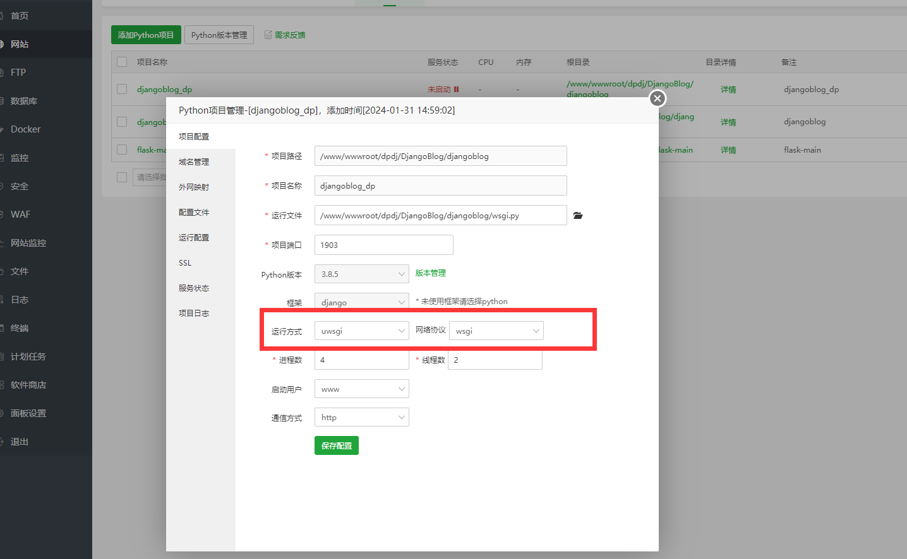Image resolution: width=907 pixels, height=559 pixels.
Task: Open the Python版本 3.8.5 dropdown
Action: 362,274
